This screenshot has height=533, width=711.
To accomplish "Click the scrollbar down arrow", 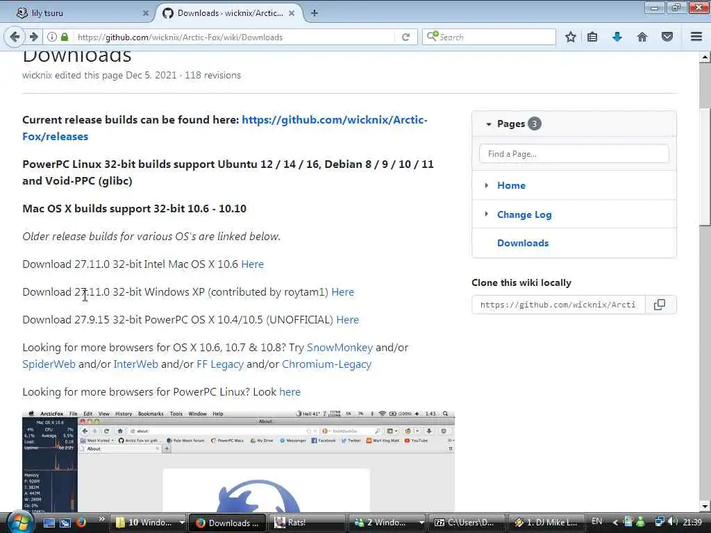I will 705,506.
